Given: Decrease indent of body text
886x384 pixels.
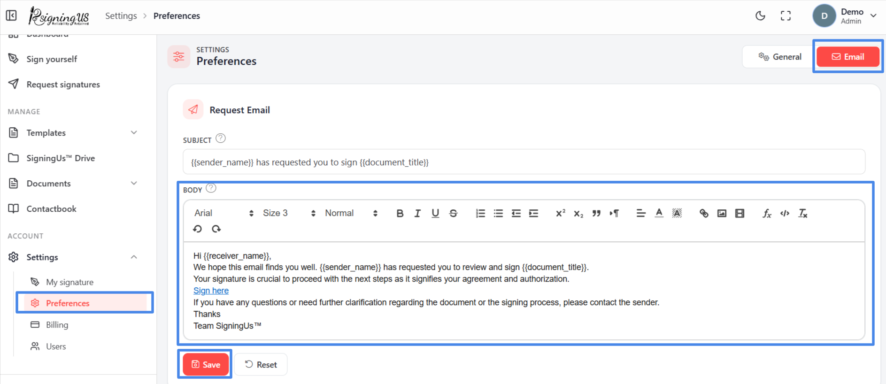Looking at the screenshot, I should click(x=516, y=213).
